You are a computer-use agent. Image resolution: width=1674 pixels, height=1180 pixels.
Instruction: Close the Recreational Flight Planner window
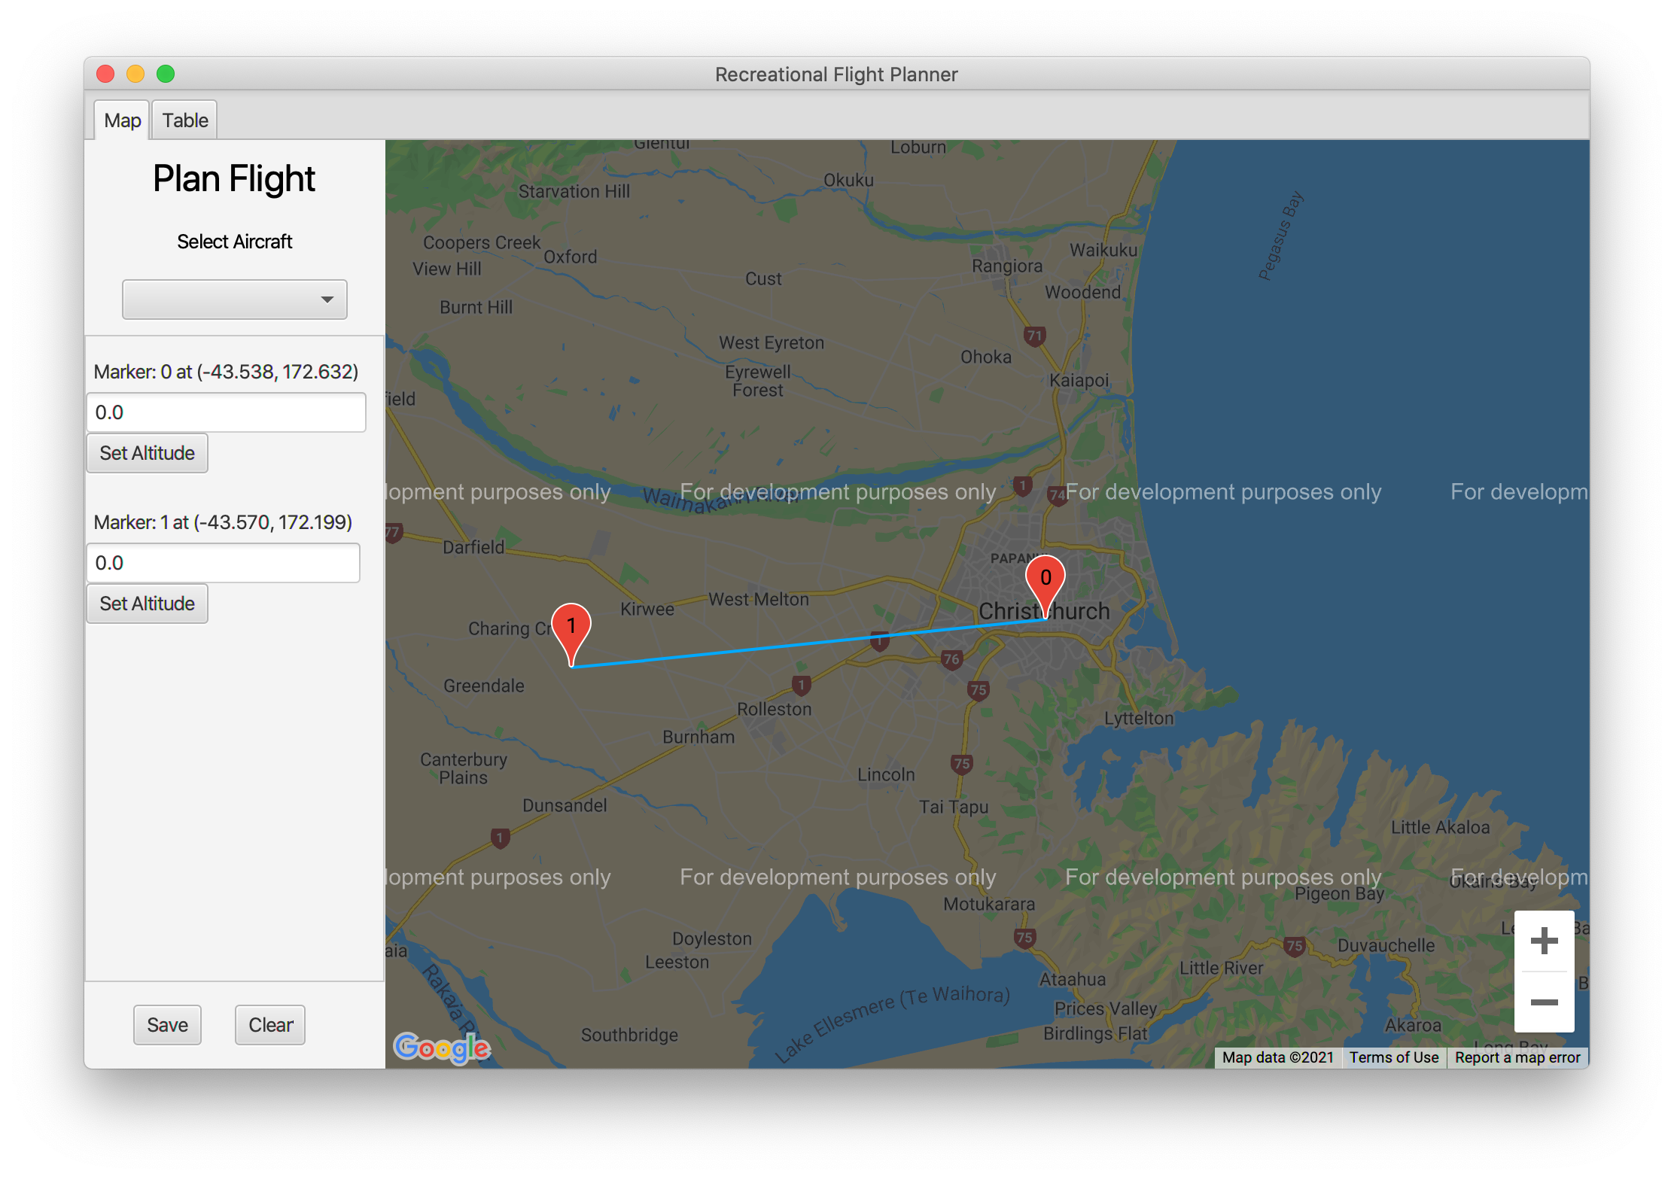[x=105, y=74]
